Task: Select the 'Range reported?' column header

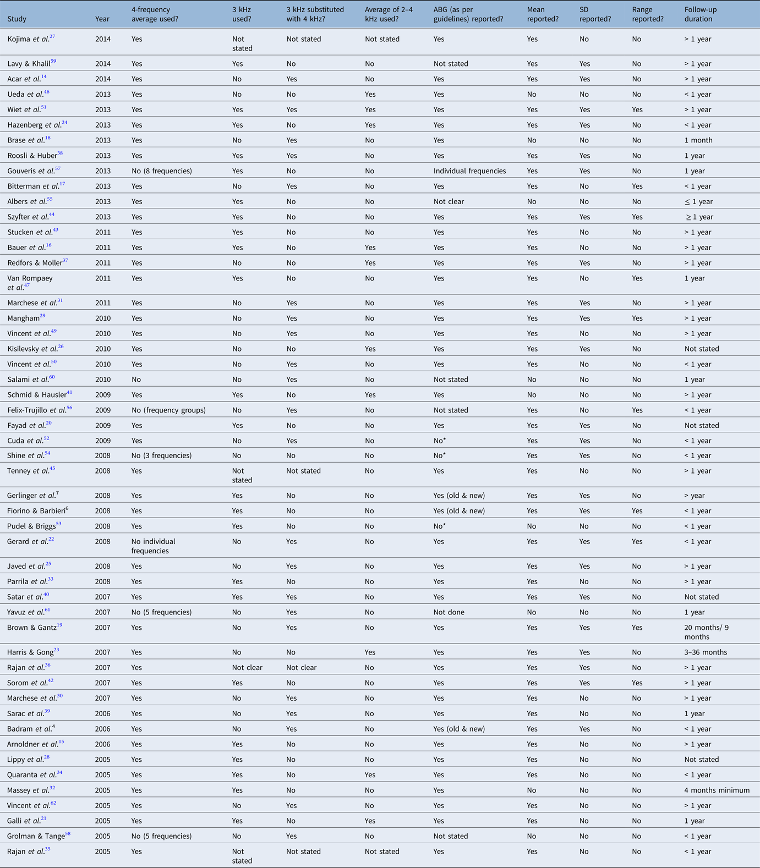Action: click(x=648, y=14)
